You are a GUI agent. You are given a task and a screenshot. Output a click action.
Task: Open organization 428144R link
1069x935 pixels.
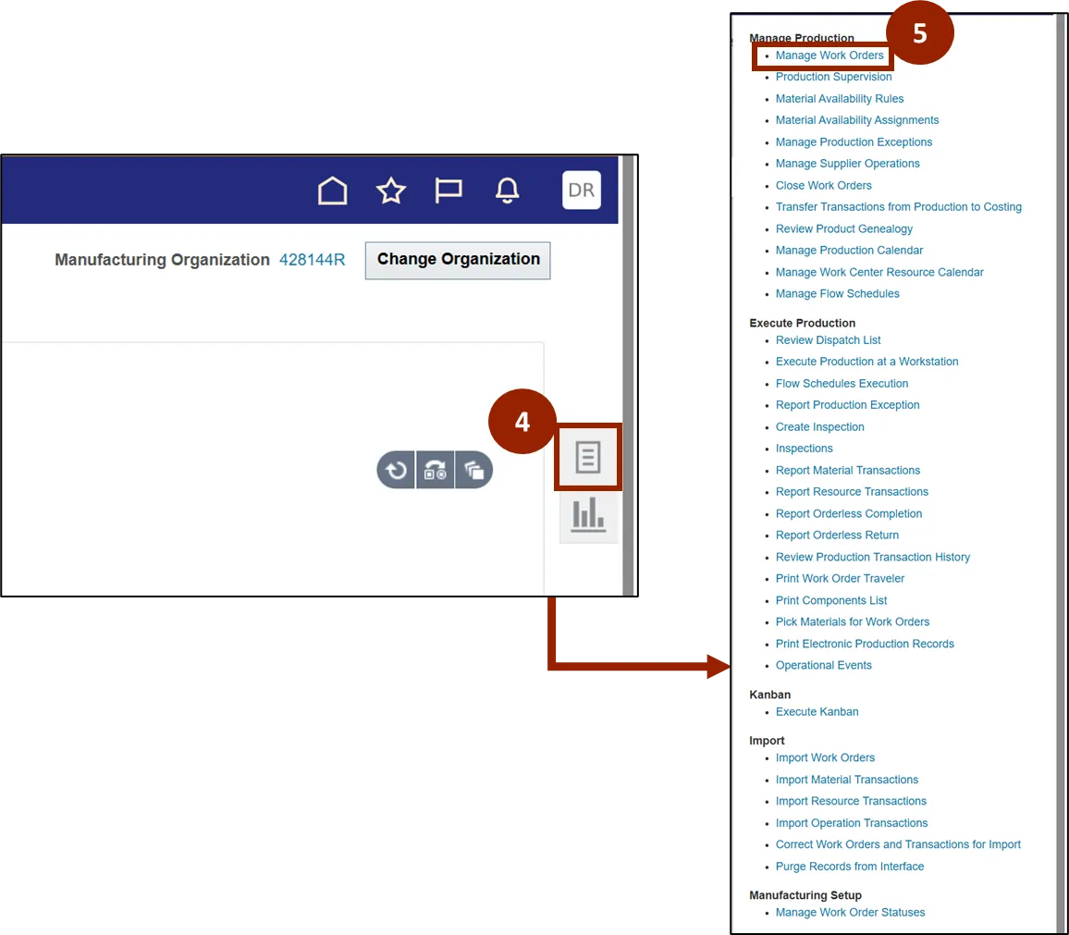point(313,260)
